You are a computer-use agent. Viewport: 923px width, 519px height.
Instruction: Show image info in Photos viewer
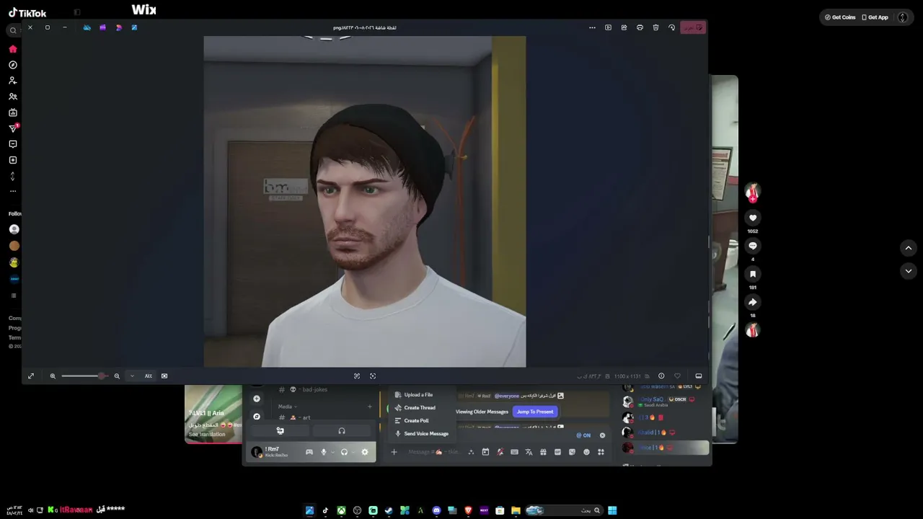point(661,376)
